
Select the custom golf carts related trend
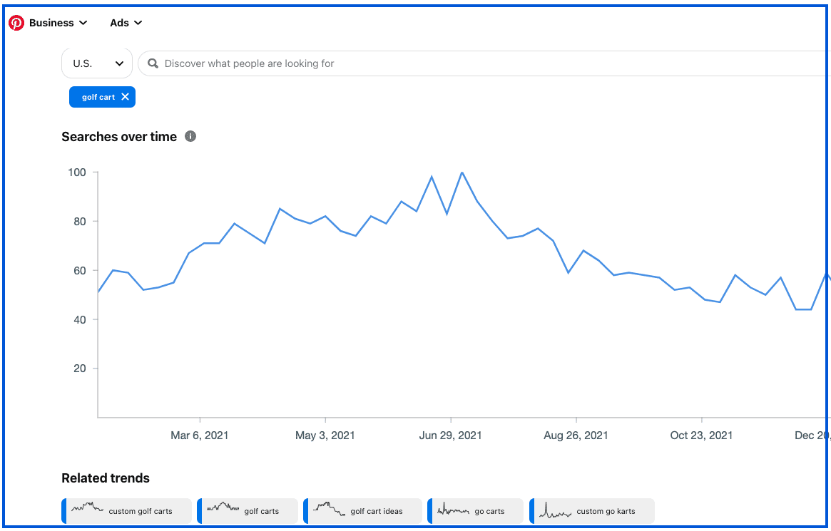point(127,511)
